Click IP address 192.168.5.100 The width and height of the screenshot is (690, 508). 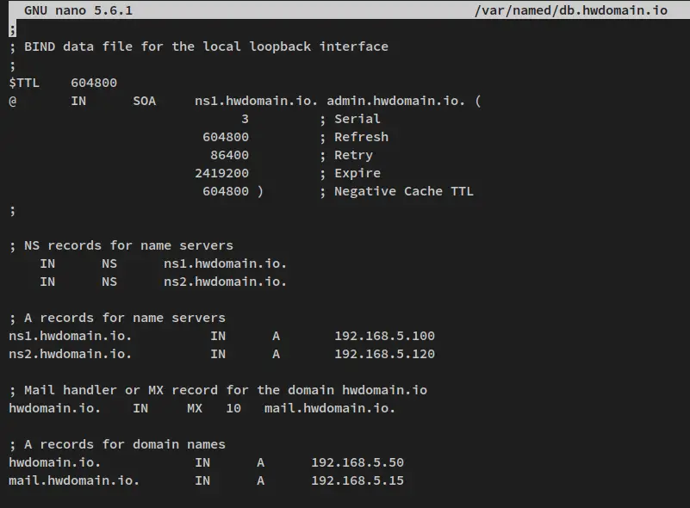[x=384, y=336]
